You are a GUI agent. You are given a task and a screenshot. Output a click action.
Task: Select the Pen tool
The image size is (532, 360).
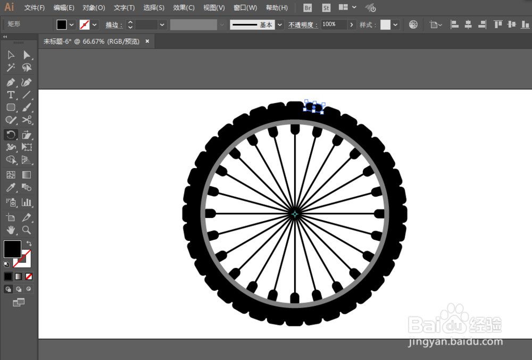[11, 82]
